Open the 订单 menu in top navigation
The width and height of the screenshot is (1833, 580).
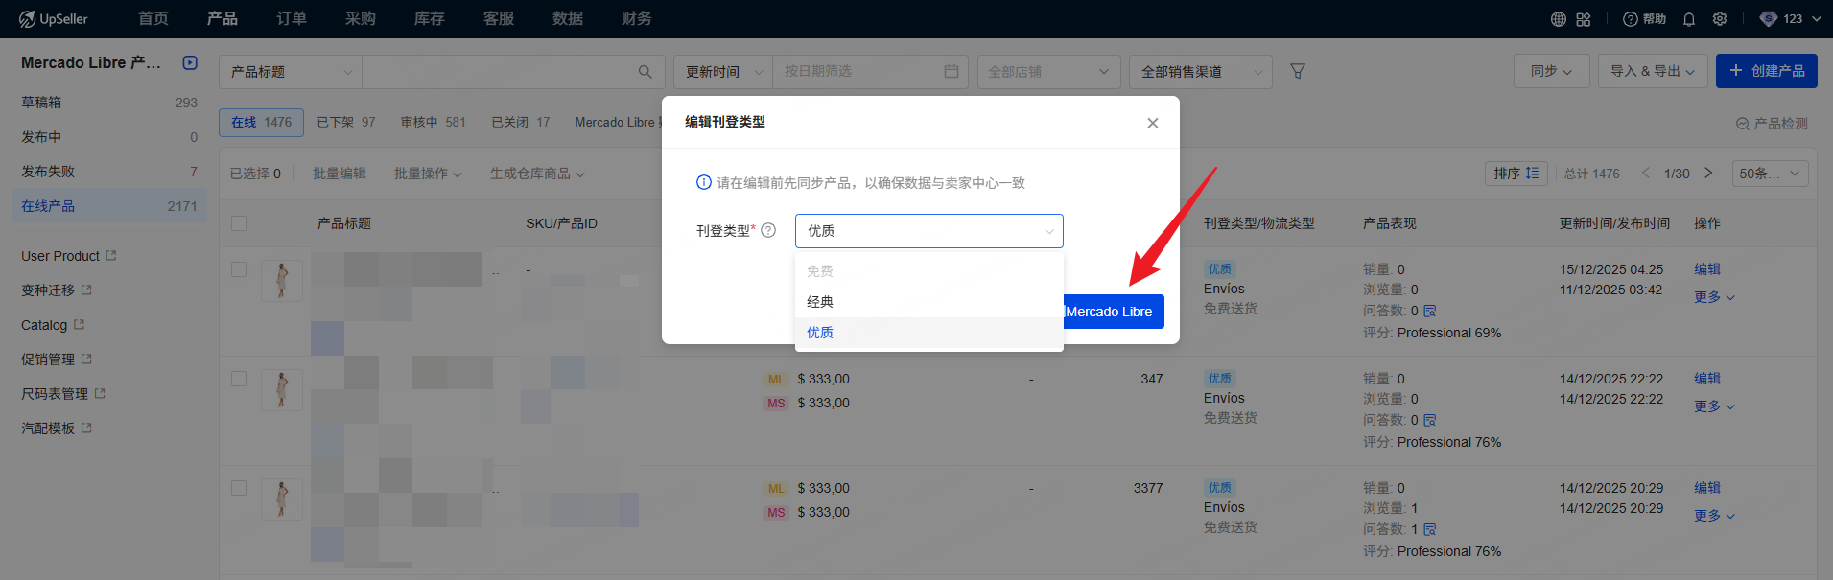click(x=291, y=19)
